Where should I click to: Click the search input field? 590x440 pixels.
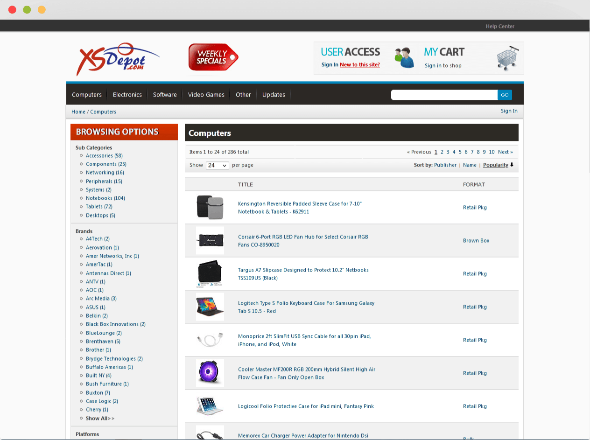(444, 95)
